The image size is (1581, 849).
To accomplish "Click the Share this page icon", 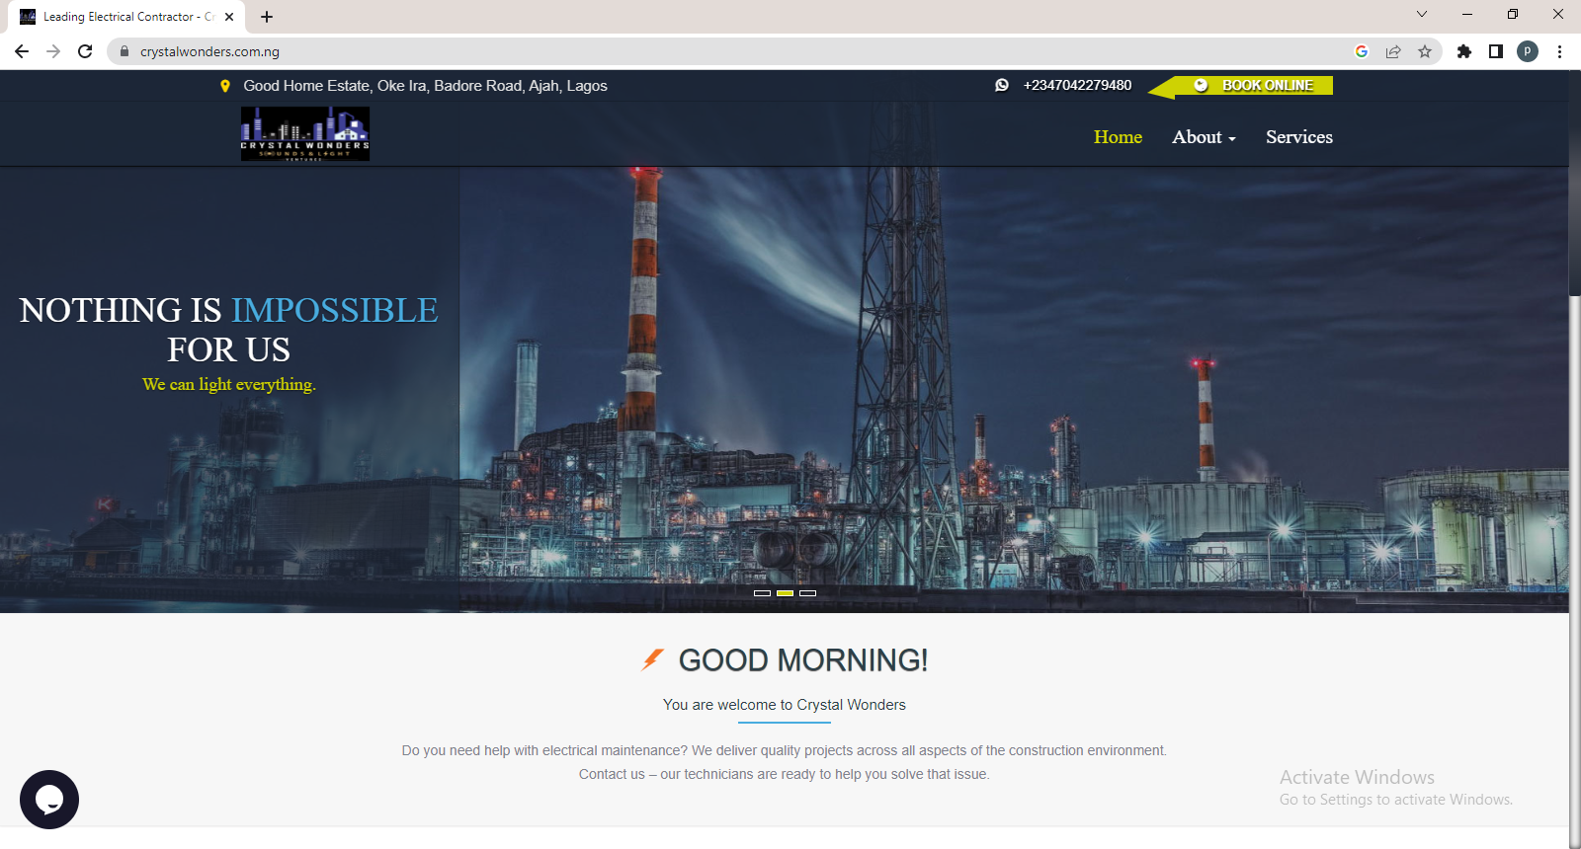I will (1393, 51).
